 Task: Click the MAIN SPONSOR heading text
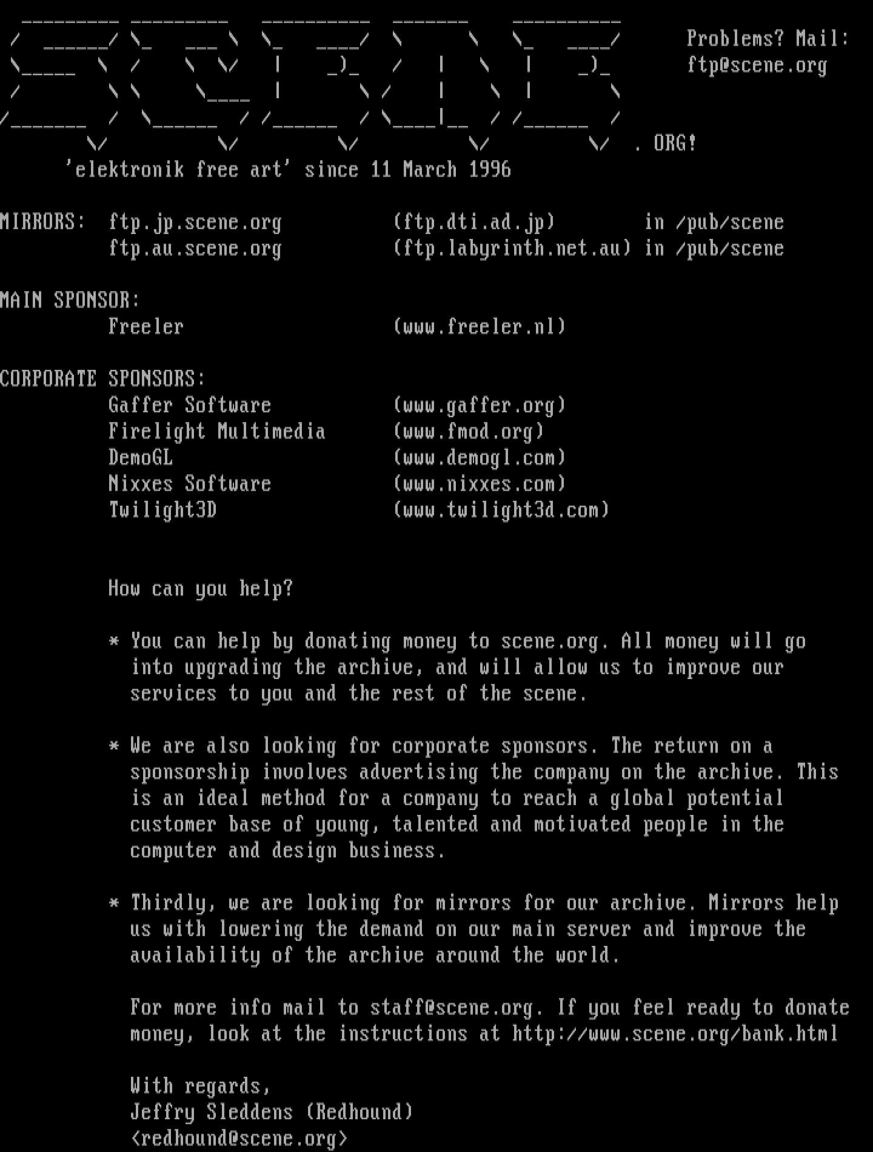pyautogui.click(x=70, y=300)
